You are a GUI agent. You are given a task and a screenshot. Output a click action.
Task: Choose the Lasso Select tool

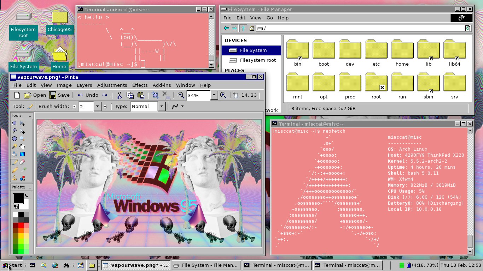coord(14,131)
